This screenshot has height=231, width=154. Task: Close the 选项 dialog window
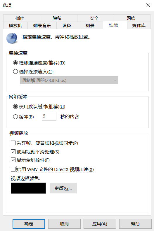(148, 5)
